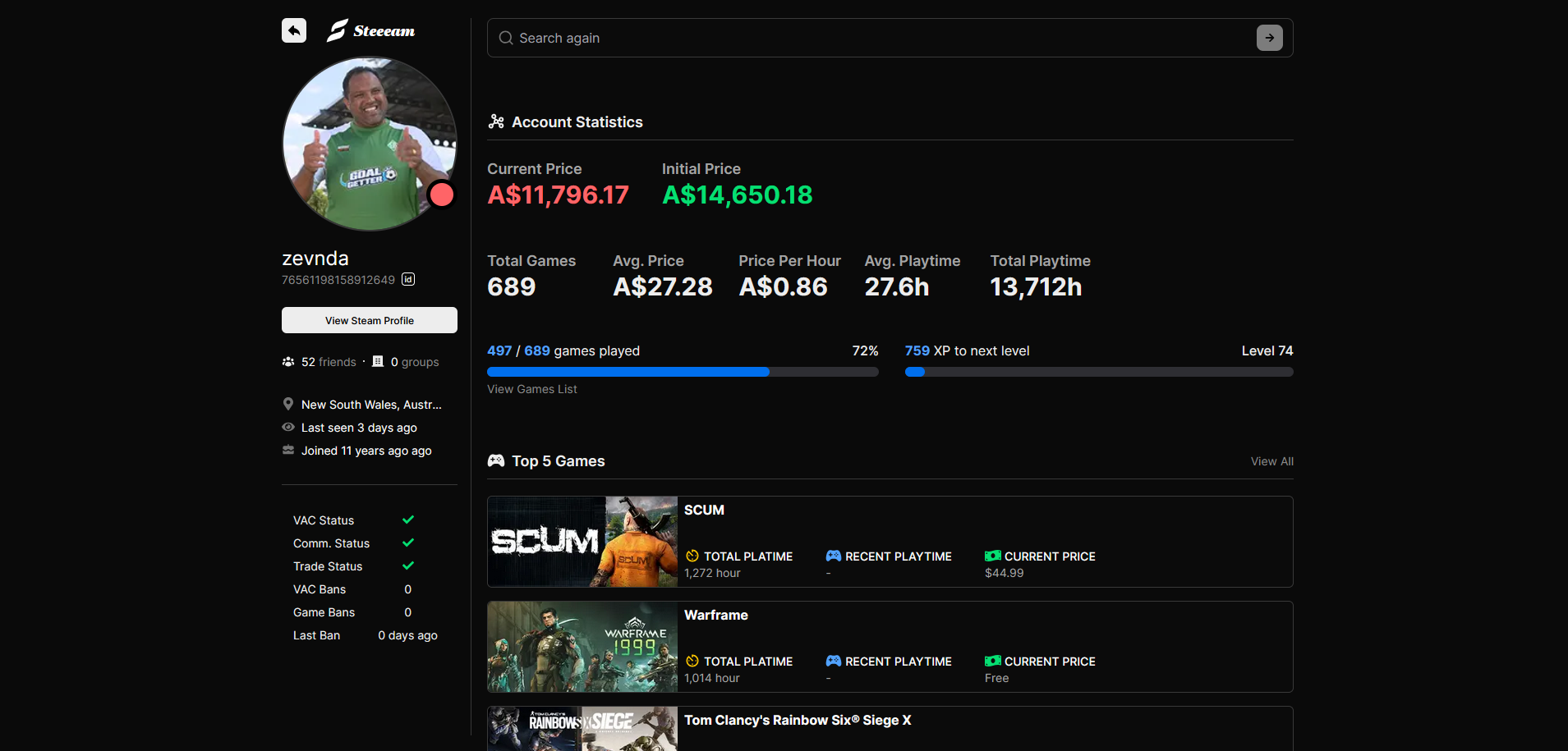This screenshot has width=1568, height=751.
Task: Click the Warframe current price money icon
Action: click(993, 661)
